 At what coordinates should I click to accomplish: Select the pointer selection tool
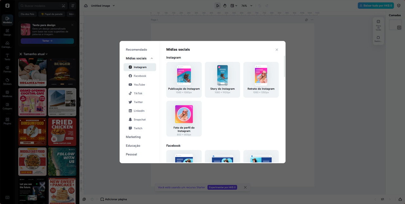pyautogui.click(x=218, y=6)
